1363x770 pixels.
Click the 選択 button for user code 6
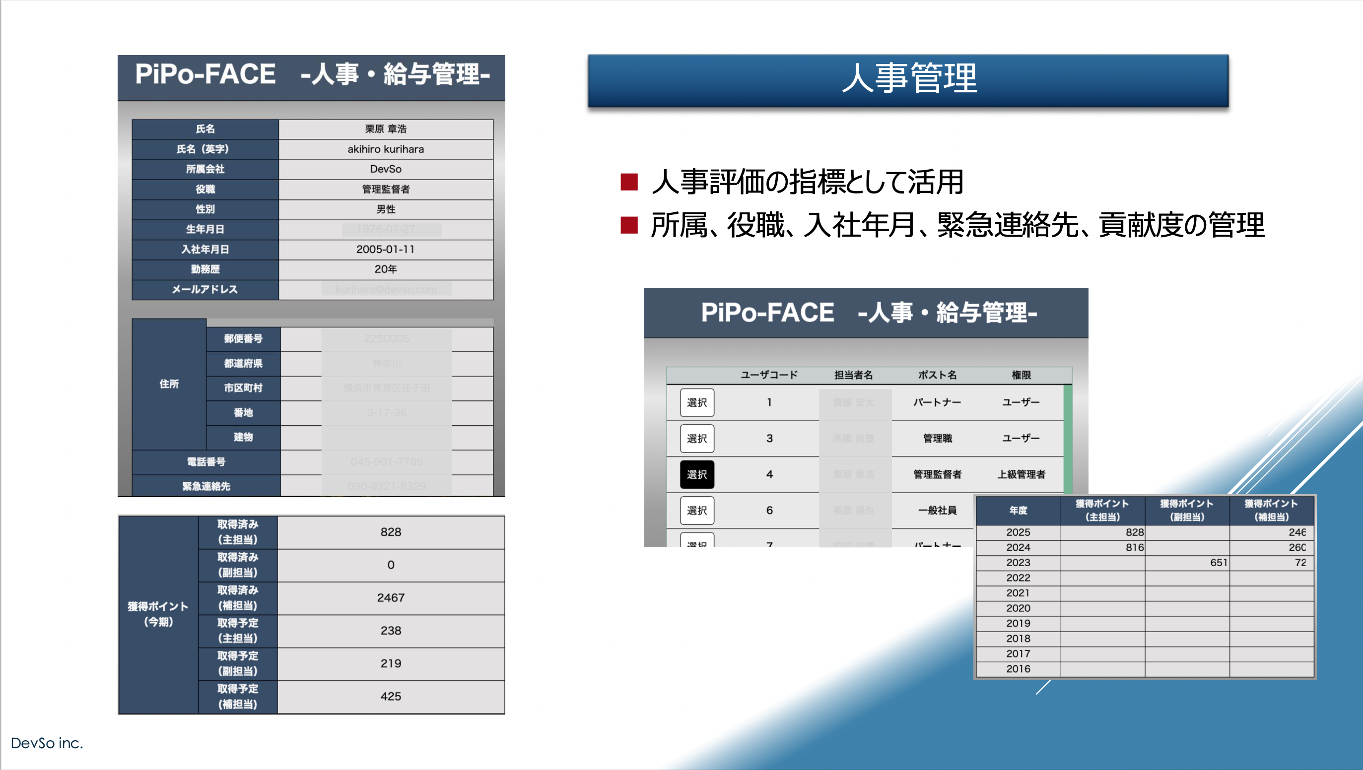697,511
